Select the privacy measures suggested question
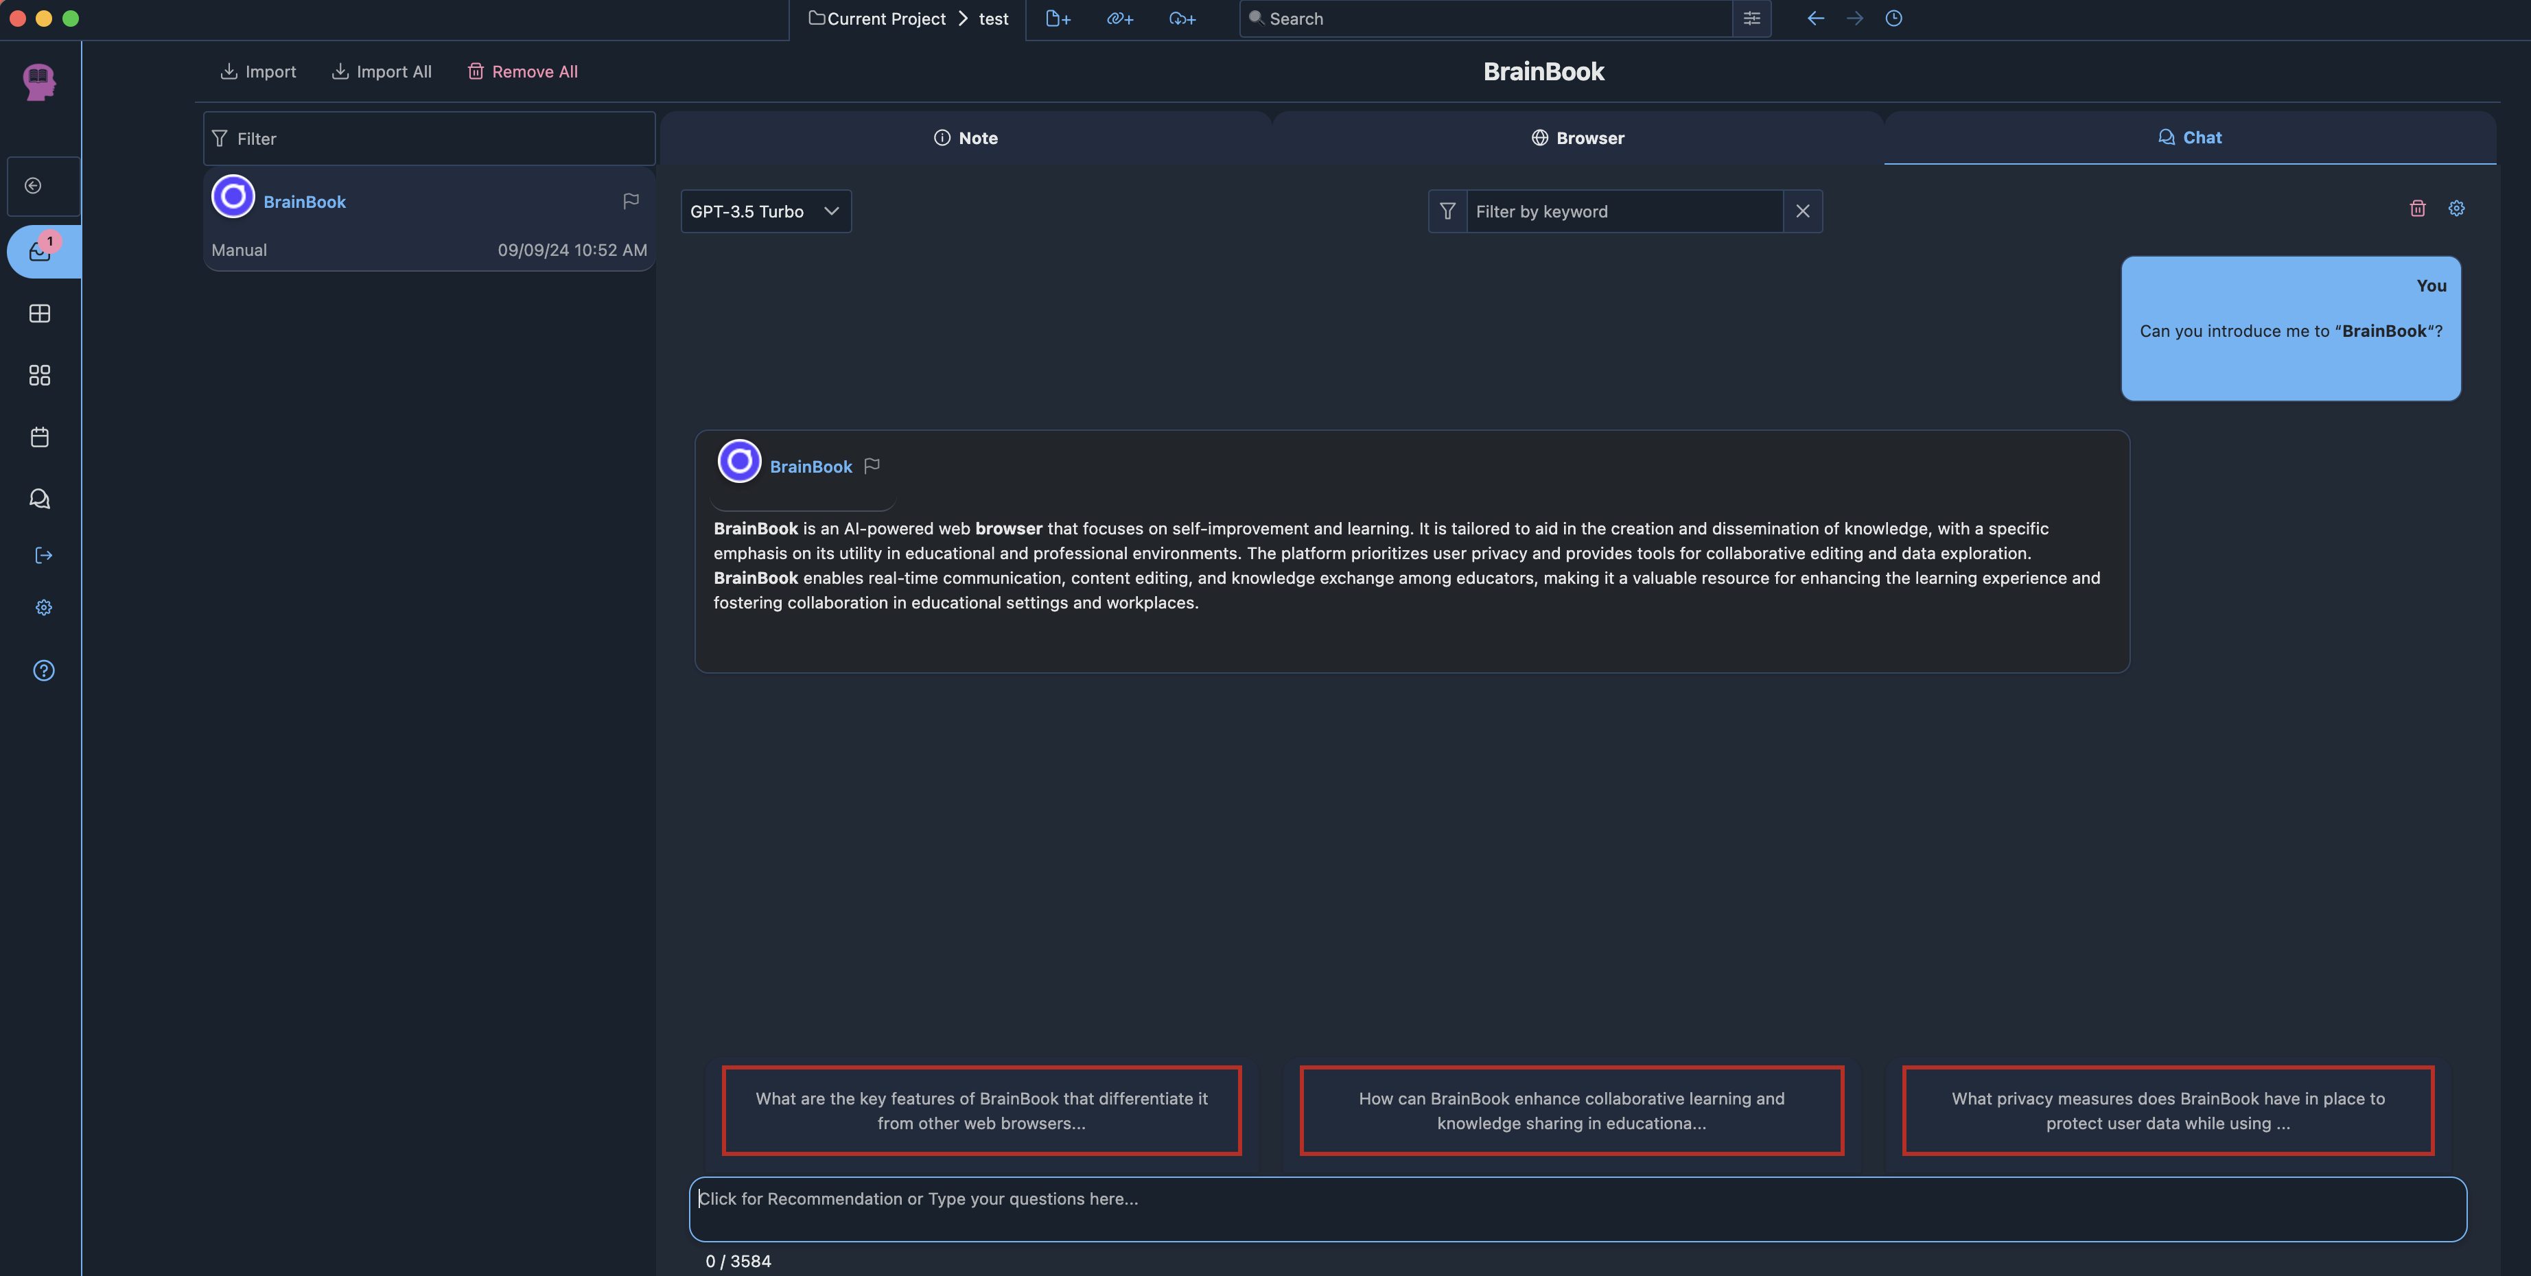 point(2167,1111)
